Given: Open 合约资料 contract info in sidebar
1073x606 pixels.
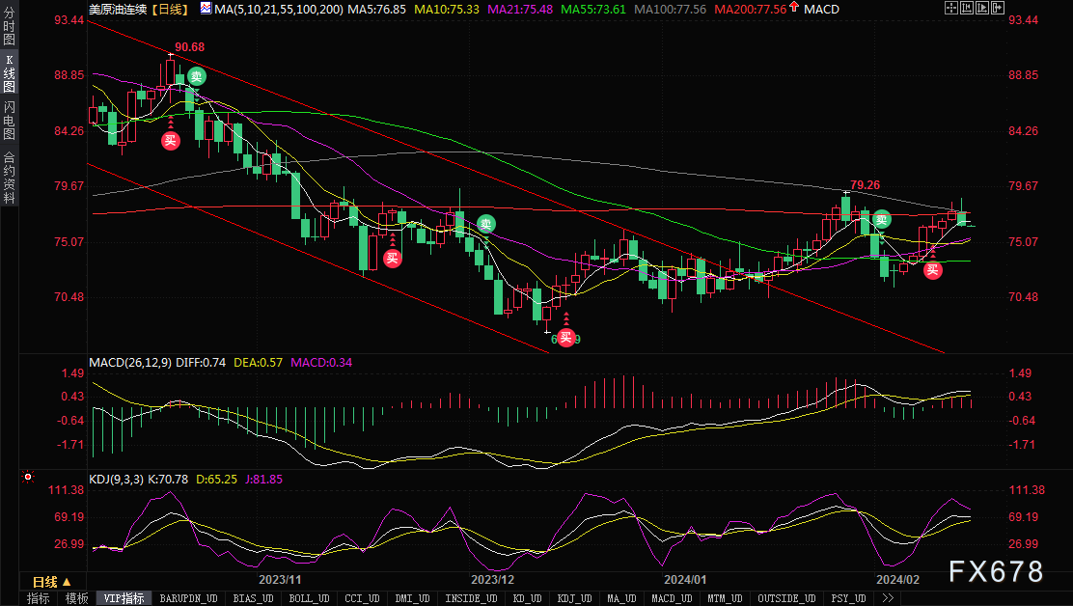Looking at the screenshot, I should 9,178.
